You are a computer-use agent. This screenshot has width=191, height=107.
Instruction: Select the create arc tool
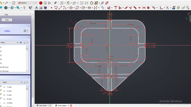[65, 8]
